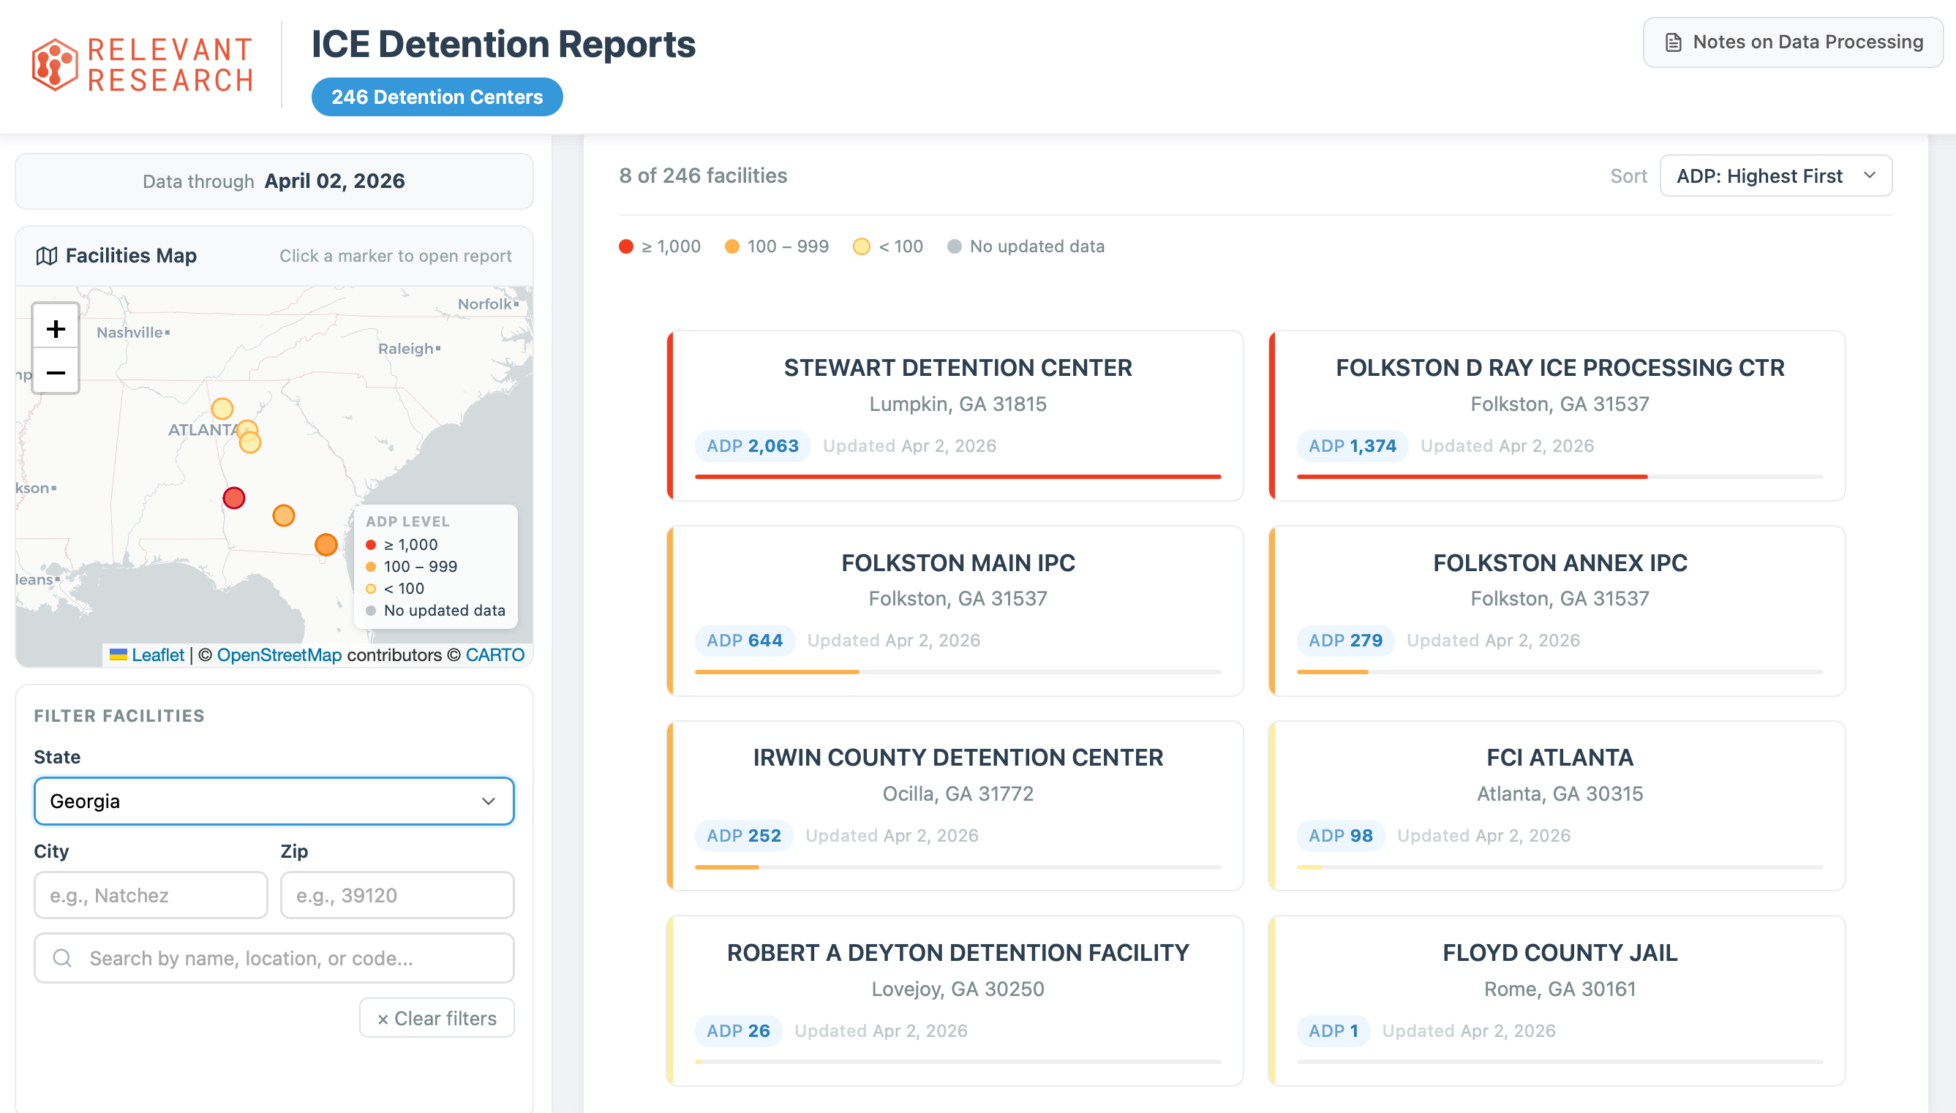The image size is (1956, 1113).
Task: Click the ADP 26 badge
Action: pyautogui.click(x=738, y=1030)
